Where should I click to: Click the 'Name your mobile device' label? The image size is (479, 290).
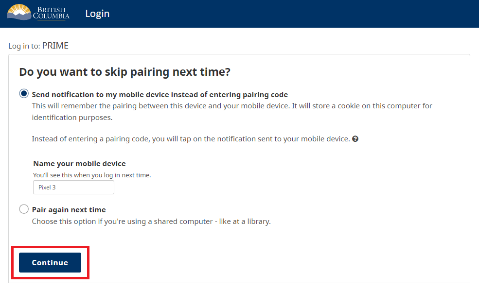tap(79, 164)
